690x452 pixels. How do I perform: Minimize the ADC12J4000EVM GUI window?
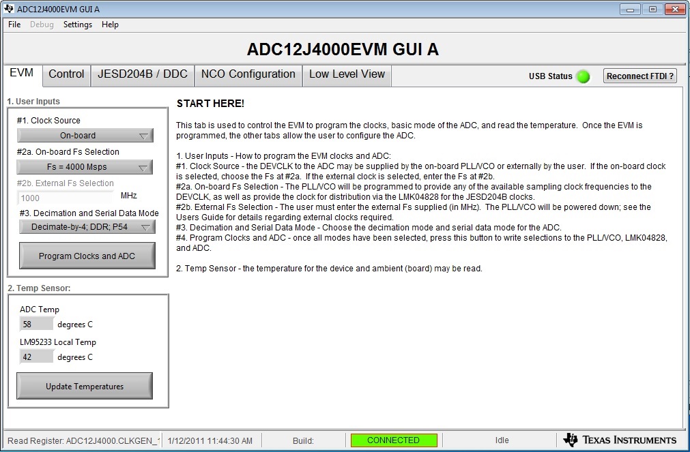[x=630, y=10]
